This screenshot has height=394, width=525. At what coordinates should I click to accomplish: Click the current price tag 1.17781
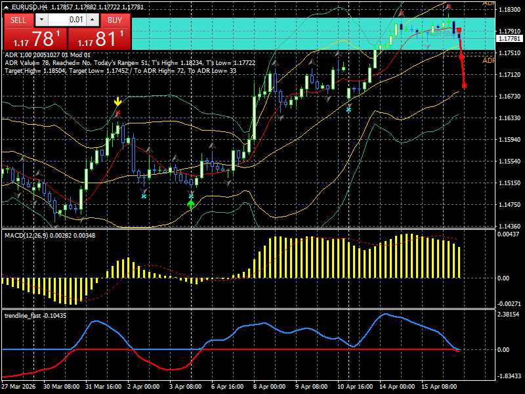click(509, 39)
